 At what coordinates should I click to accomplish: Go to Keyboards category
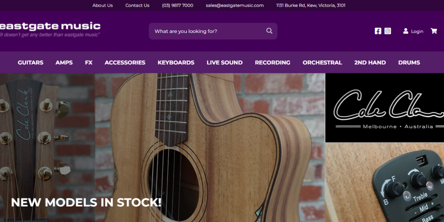coord(176,63)
